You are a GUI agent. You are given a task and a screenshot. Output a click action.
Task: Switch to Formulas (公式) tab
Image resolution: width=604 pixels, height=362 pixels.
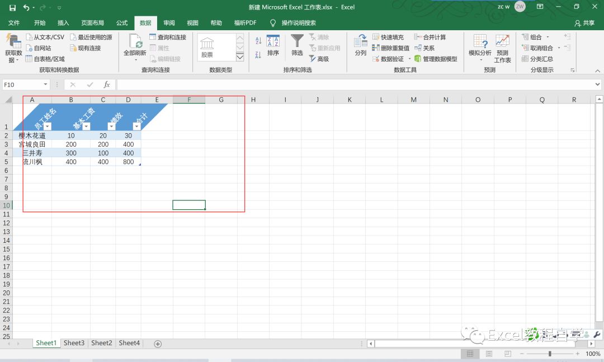pyautogui.click(x=122, y=23)
